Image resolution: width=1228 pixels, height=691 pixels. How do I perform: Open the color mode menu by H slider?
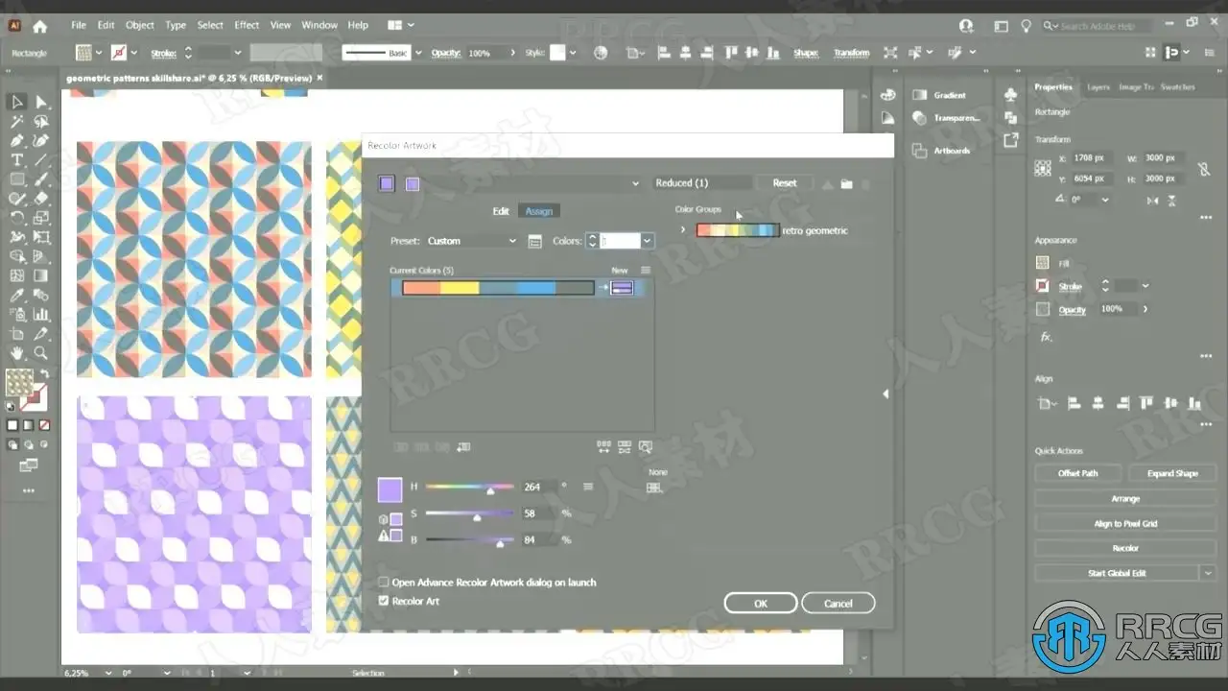[588, 487]
